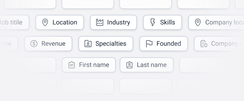Viewport: 244px width, 101px height.
Task: Select the Location filter chip
Action: [60, 22]
